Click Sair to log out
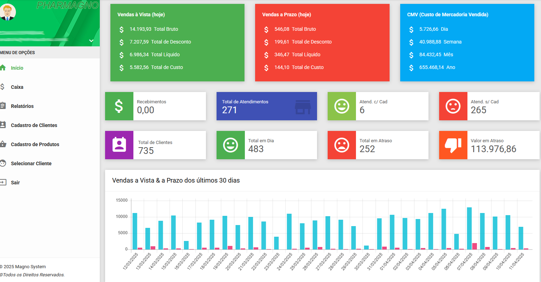The height and width of the screenshot is (282, 541). 15,183
